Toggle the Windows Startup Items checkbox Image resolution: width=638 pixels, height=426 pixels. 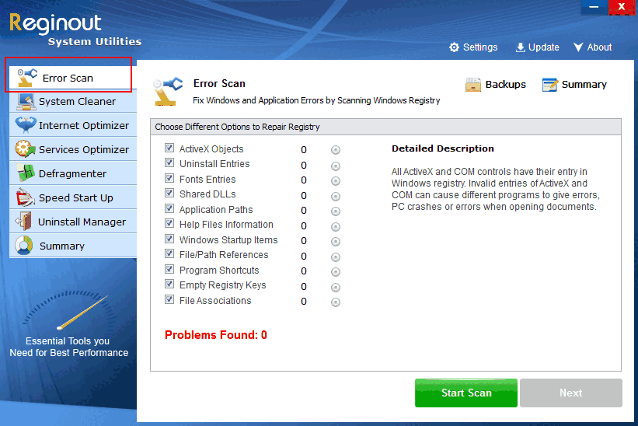point(169,239)
